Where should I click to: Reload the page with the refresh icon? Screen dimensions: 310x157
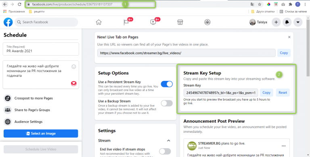point(19,4)
